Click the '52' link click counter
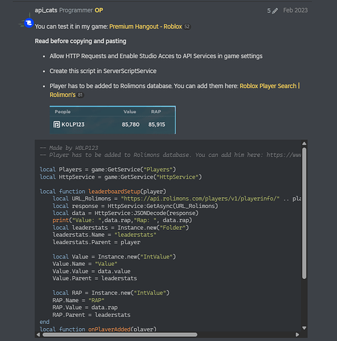The image size is (337, 341). pos(187,27)
